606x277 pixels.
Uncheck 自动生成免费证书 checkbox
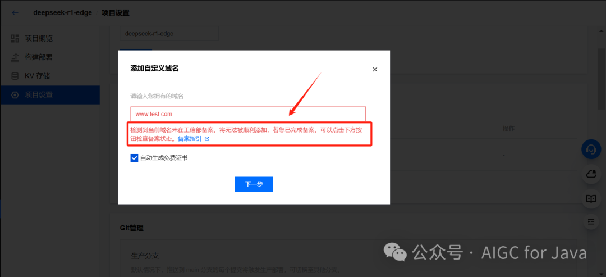(x=134, y=158)
